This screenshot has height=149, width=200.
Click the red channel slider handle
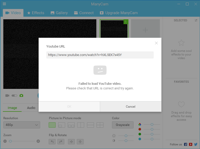[152, 129]
